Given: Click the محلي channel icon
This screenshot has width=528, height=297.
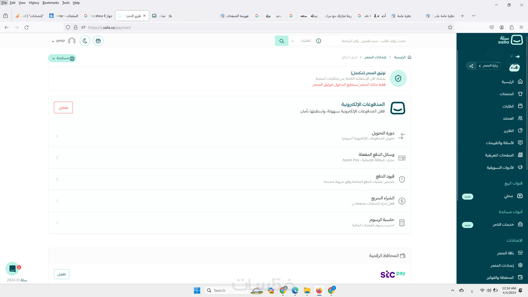Looking at the screenshot, I should pos(520,196).
